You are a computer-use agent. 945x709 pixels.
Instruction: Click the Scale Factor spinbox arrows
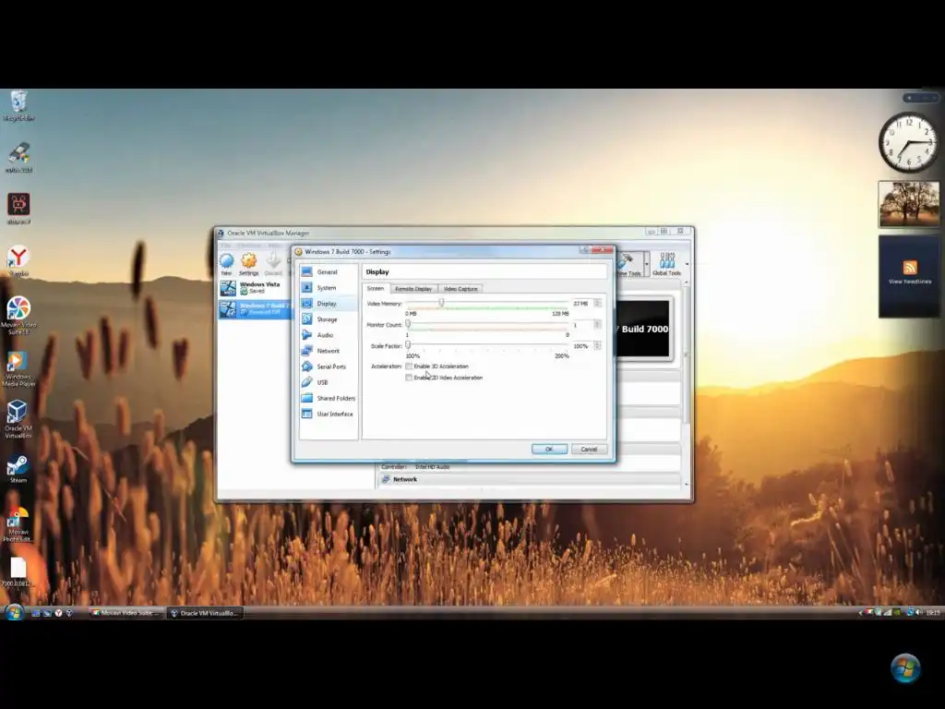tap(597, 345)
